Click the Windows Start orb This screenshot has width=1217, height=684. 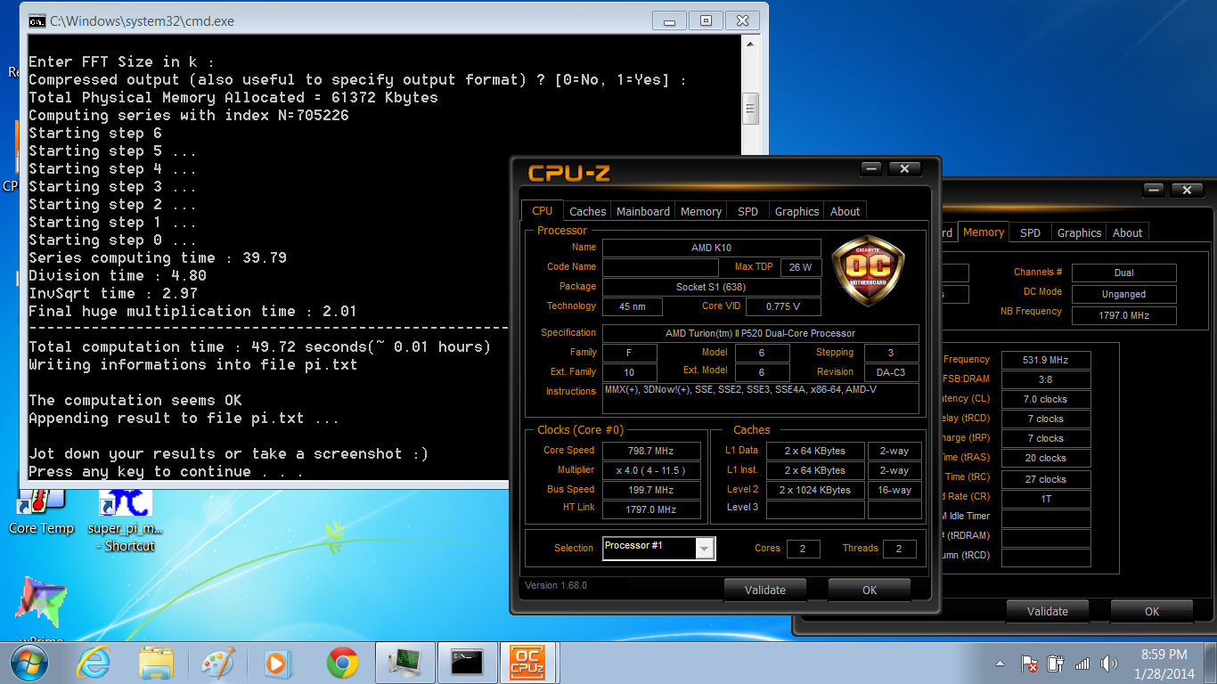[x=29, y=663]
